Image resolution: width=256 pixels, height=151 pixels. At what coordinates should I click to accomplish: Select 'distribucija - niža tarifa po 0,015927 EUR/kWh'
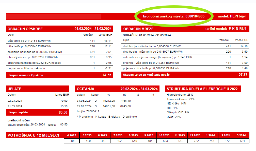click(153, 52)
